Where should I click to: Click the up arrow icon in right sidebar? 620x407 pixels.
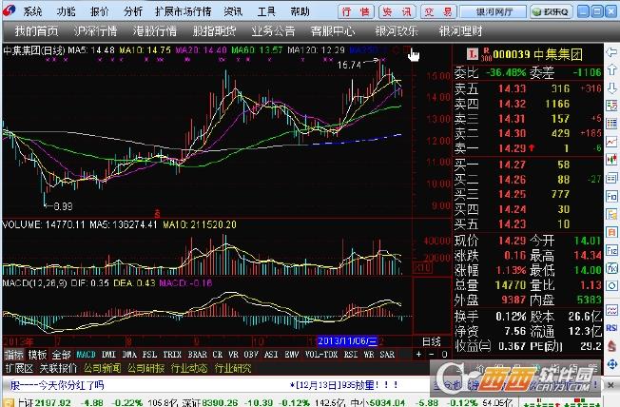tap(611, 69)
